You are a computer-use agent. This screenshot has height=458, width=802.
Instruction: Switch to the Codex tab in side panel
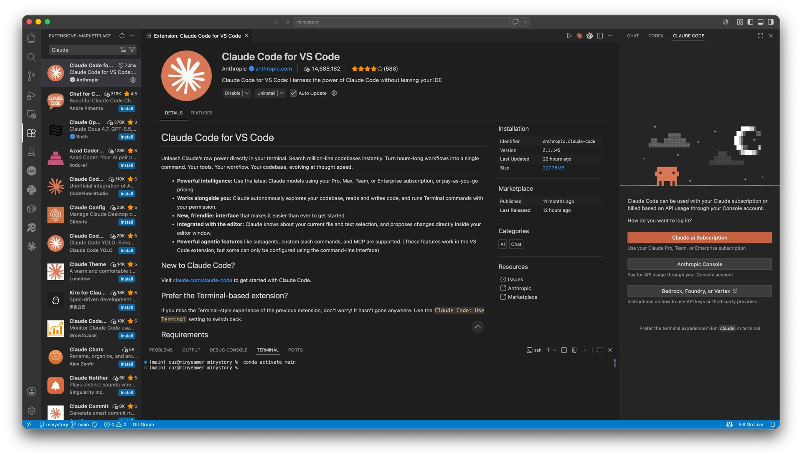(656, 36)
